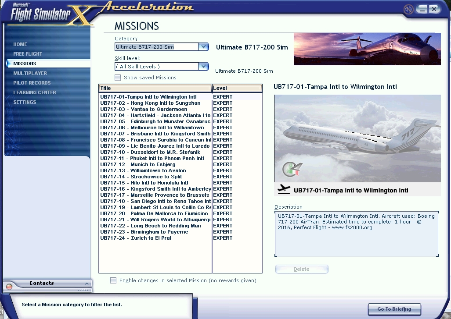Select mission UB717-07 Brisbane Intl to Kingsford Smith
451x319 pixels.
click(x=180, y=134)
